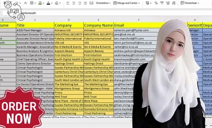Image resolution: width=212 pixels, height=128 pixels.
Task: Select column E header
Action: coord(99,20)
